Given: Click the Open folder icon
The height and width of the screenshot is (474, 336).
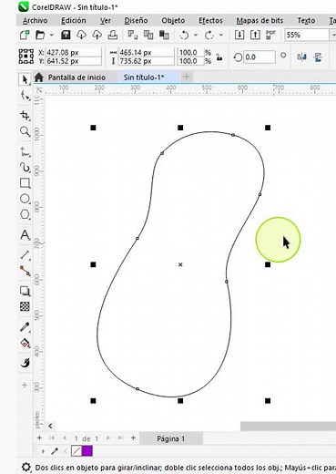Looking at the screenshot, I should coord(40,35).
